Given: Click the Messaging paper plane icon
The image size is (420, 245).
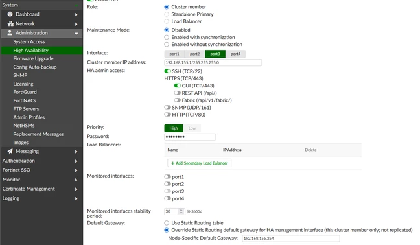Looking at the screenshot, I should tap(10, 151).
